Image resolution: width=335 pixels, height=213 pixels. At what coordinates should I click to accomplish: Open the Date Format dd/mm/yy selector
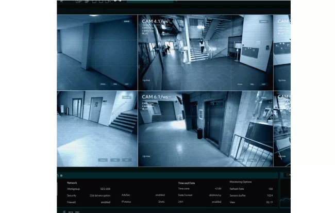[215, 195]
